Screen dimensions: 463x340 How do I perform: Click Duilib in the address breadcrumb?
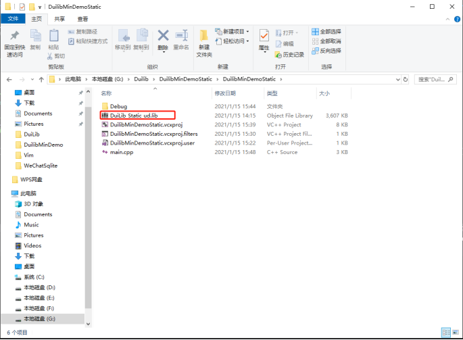141,79
